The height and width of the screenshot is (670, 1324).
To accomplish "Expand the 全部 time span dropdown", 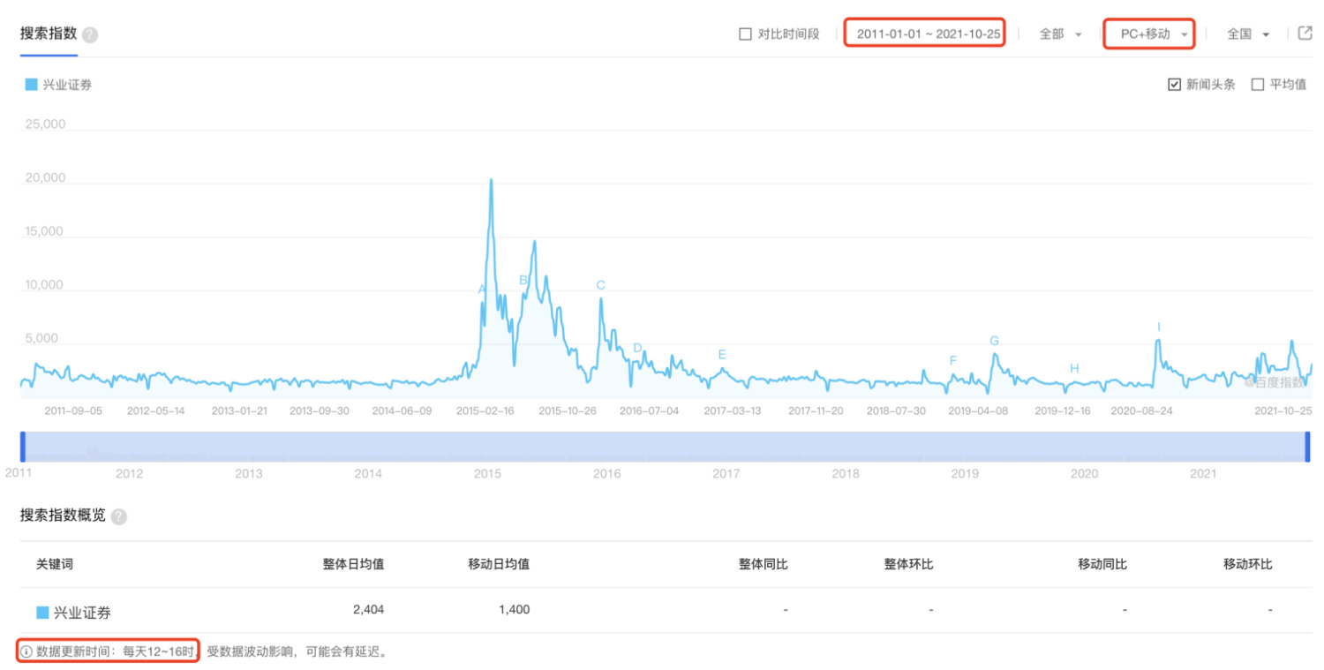I will pos(1060,34).
